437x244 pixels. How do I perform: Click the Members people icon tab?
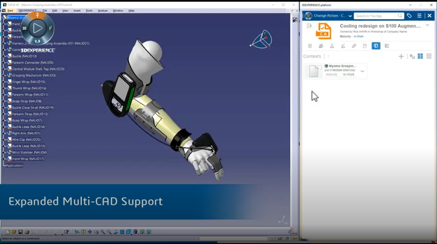321,46
